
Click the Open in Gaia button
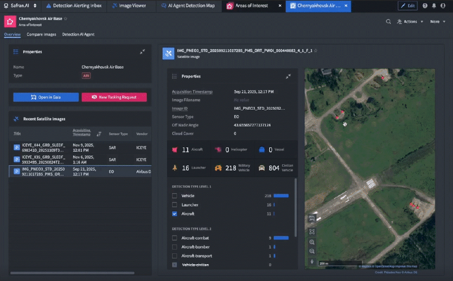click(46, 97)
